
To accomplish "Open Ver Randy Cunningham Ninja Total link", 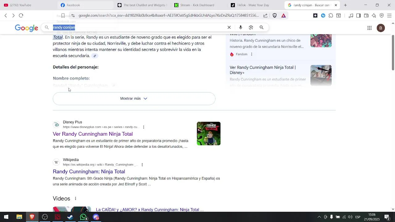I will point(93,134).
